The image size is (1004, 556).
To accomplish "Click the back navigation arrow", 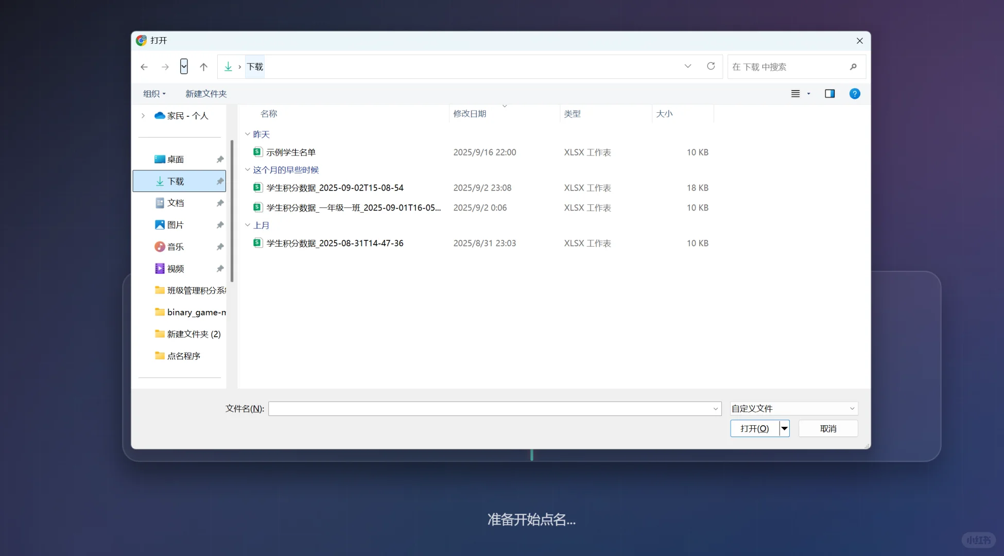I will [x=144, y=67].
